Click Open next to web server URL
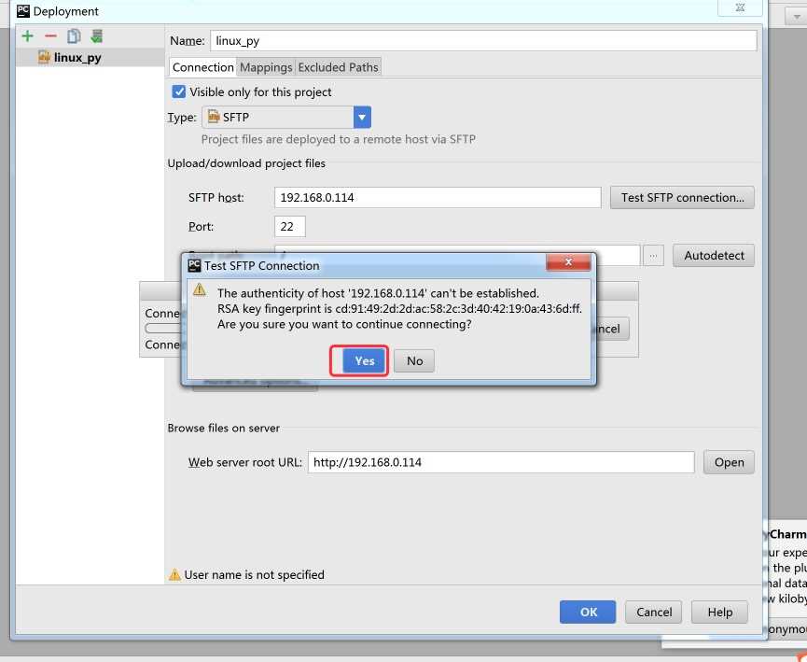Screen dimensions: 807x662 (729, 462)
